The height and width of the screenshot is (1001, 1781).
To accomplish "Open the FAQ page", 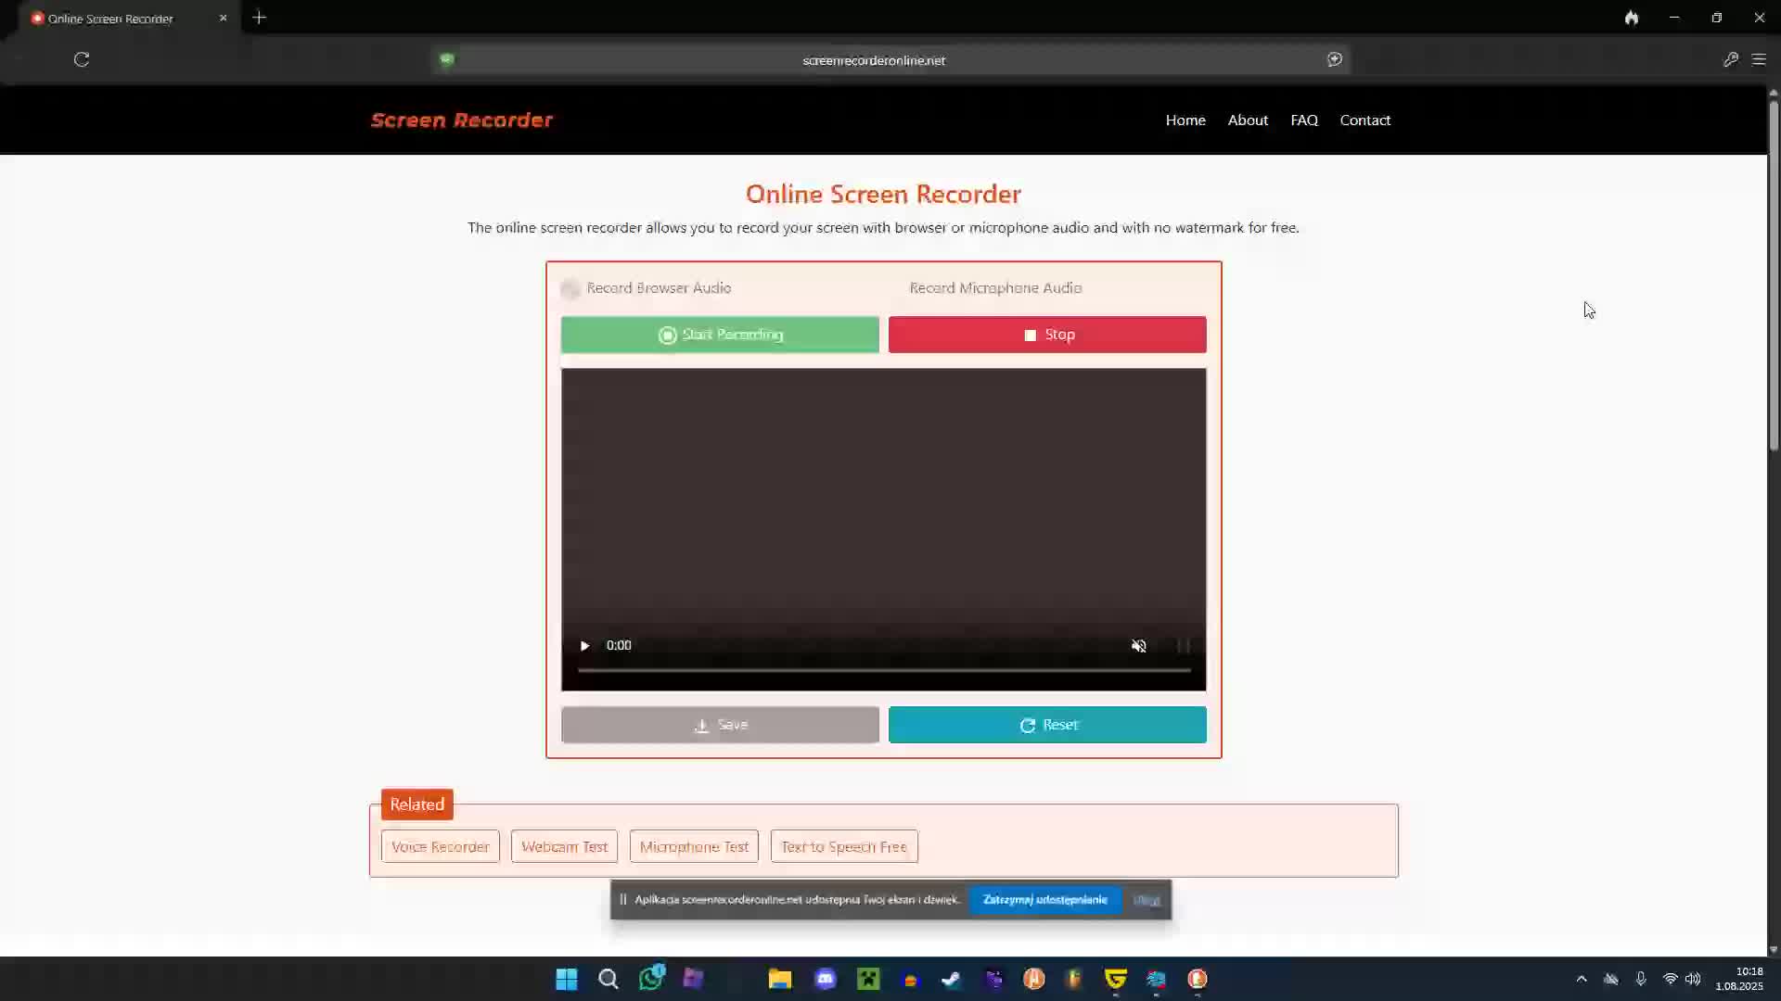I will [1304, 120].
